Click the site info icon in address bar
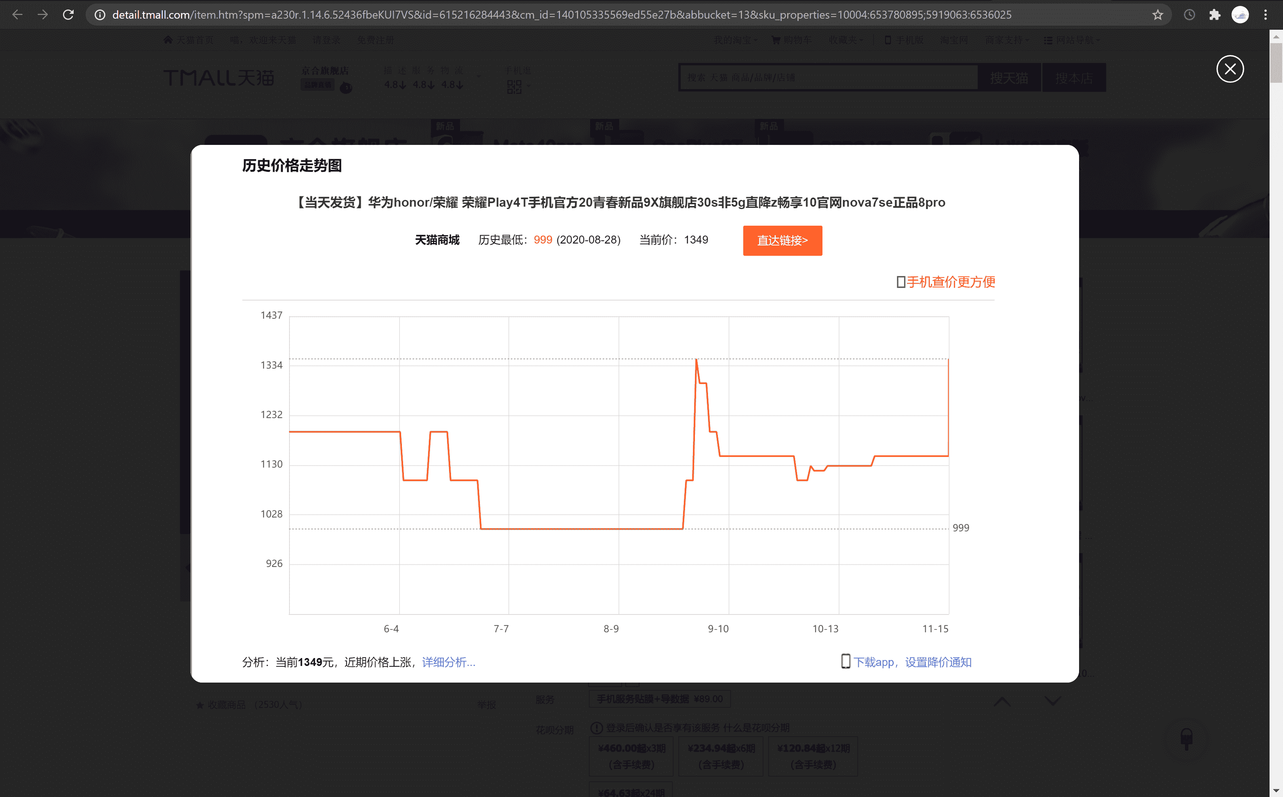 [x=100, y=15]
